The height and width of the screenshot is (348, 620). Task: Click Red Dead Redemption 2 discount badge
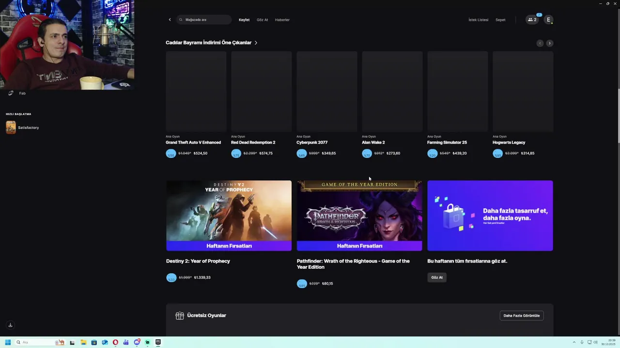point(236,154)
